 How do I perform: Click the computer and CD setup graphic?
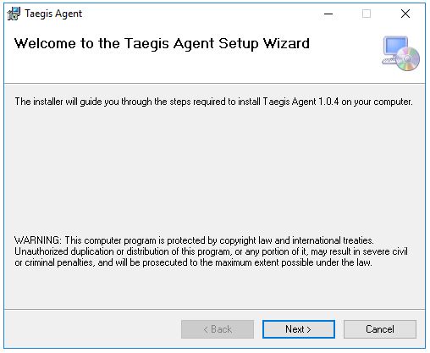pyautogui.click(x=400, y=53)
